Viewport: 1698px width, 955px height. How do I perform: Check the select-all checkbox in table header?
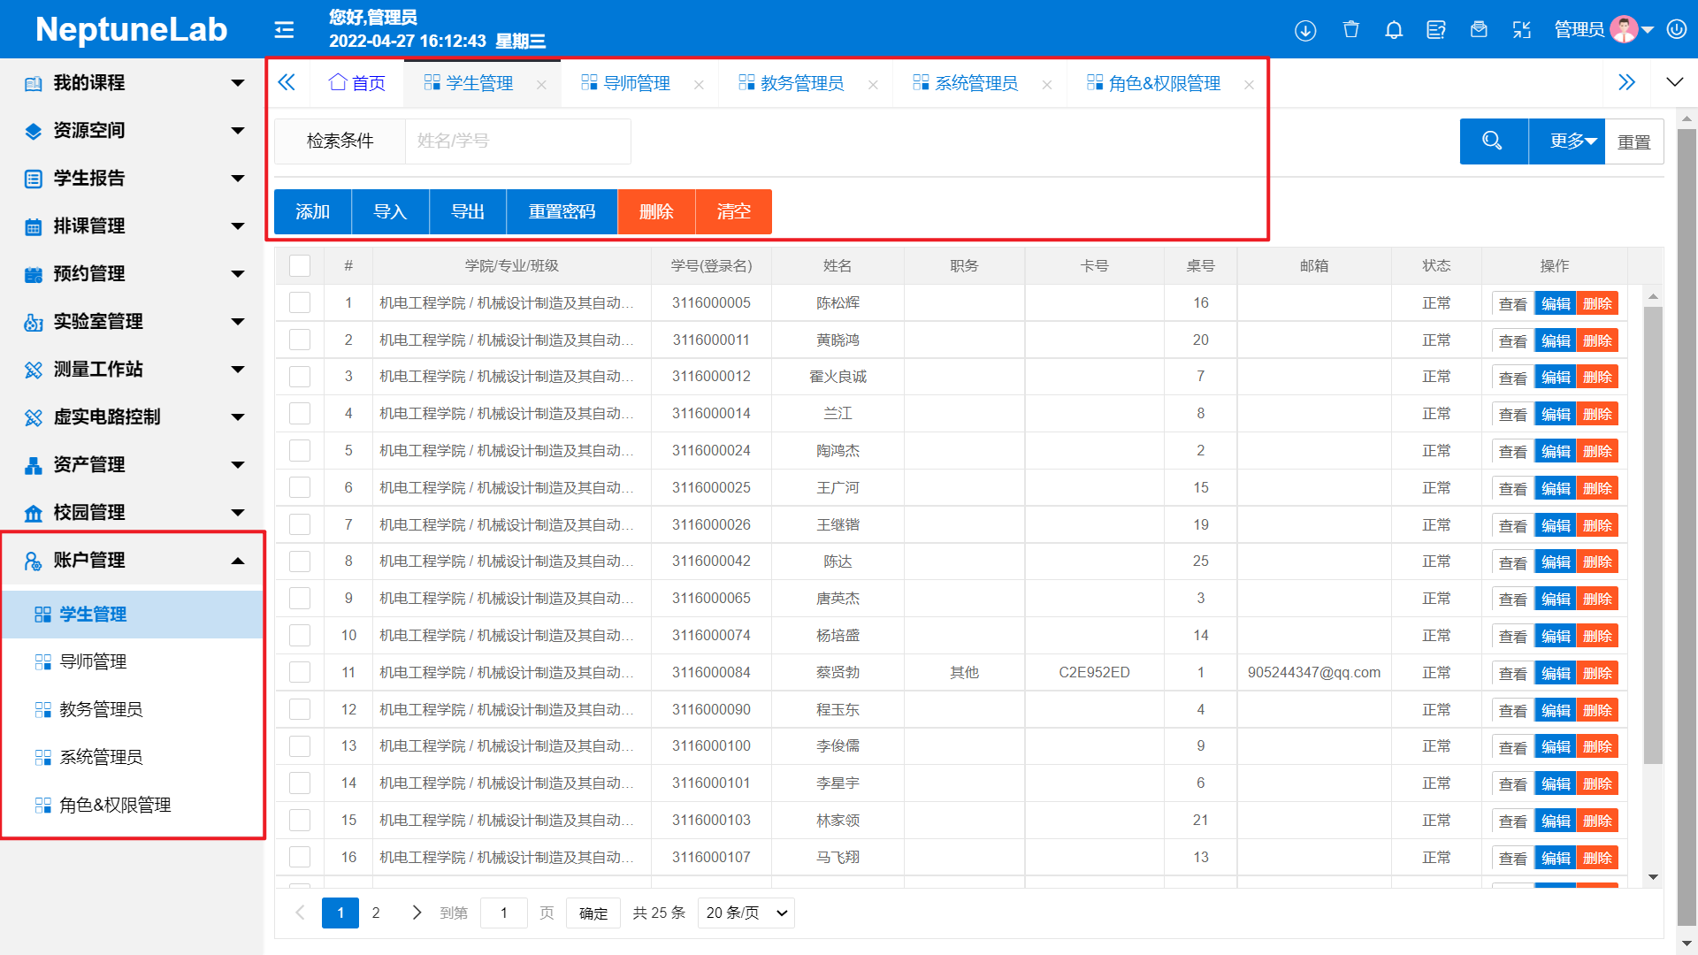(300, 265)
